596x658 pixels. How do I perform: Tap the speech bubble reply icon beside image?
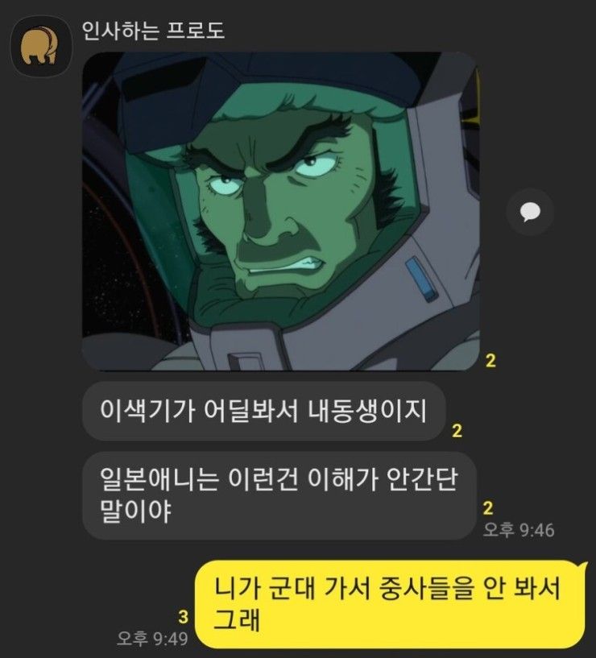530,212
